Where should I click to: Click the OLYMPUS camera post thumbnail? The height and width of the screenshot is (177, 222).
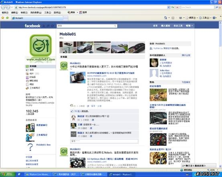coord(78,77)
